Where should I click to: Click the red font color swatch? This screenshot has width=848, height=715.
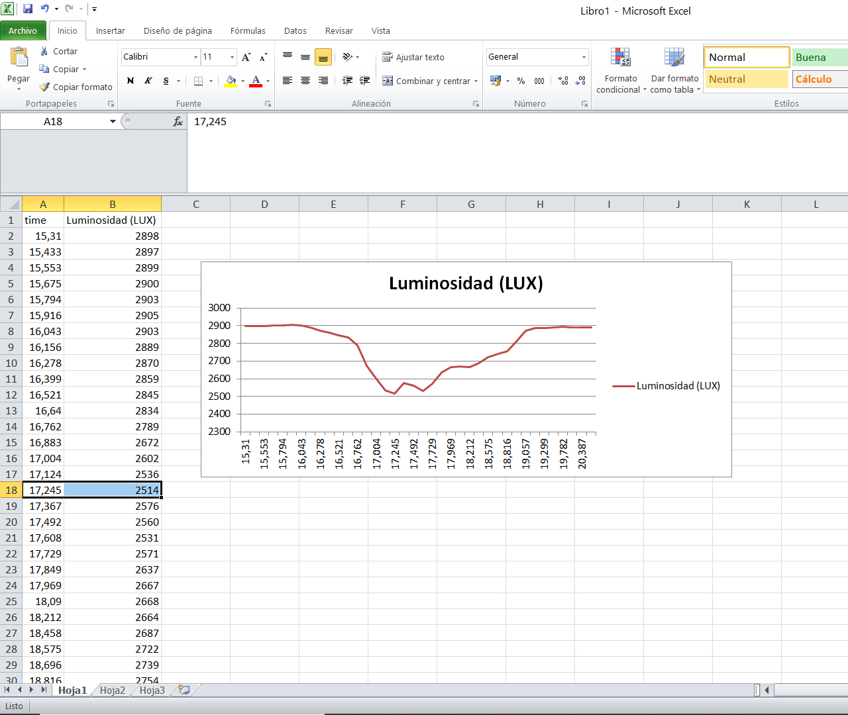click(256, 81)
